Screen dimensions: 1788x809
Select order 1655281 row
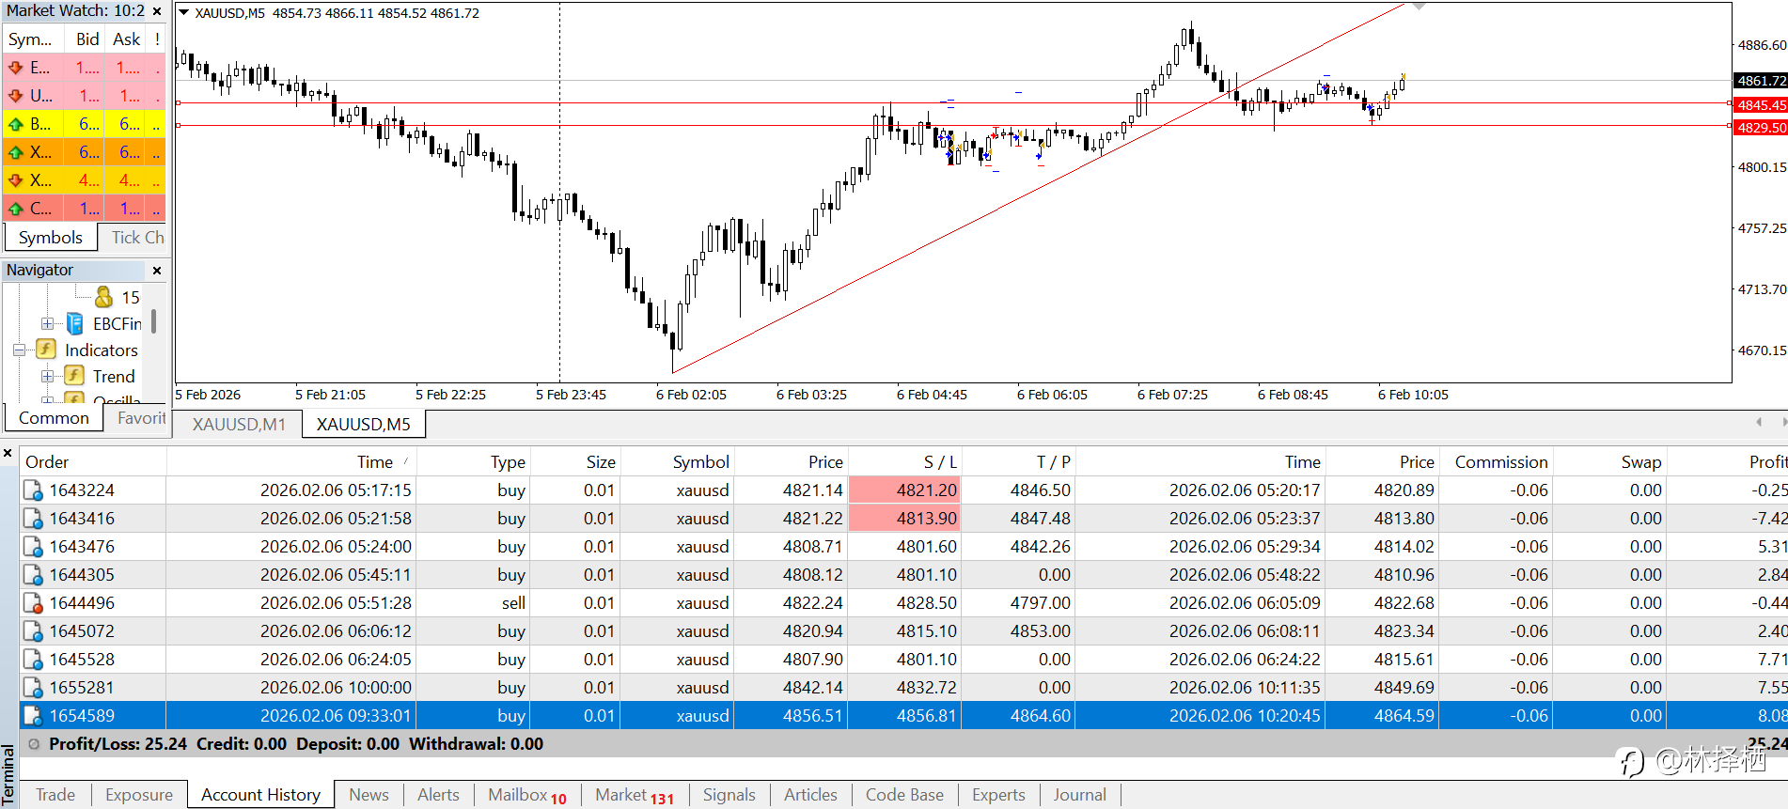pyautogui.click(x=903, y=688)
